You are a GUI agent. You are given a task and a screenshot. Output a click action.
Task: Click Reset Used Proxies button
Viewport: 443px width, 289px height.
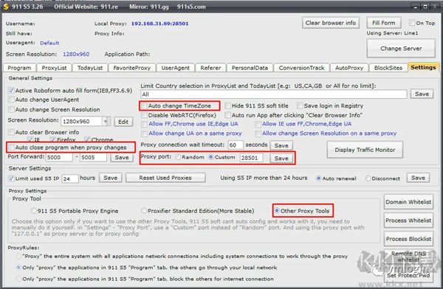pos(165,178)
